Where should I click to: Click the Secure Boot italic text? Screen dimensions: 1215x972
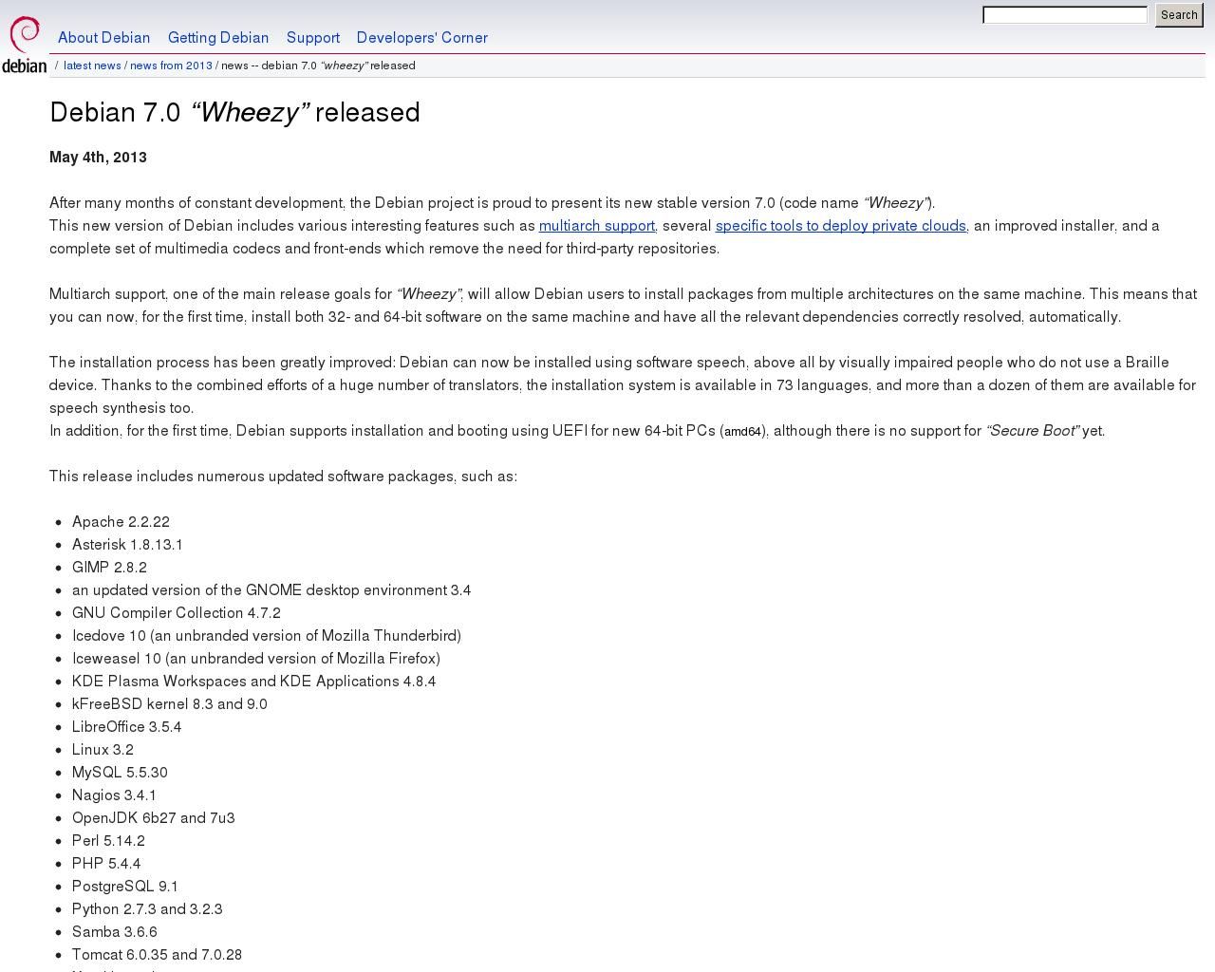click(x=1033, y=431)
